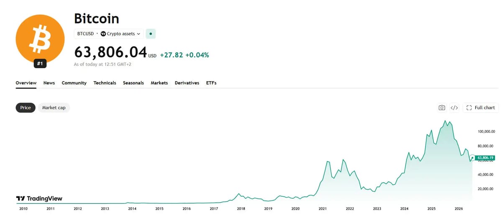View the Markets tab
Screen dimensions: 502x216
click(159, 83)
